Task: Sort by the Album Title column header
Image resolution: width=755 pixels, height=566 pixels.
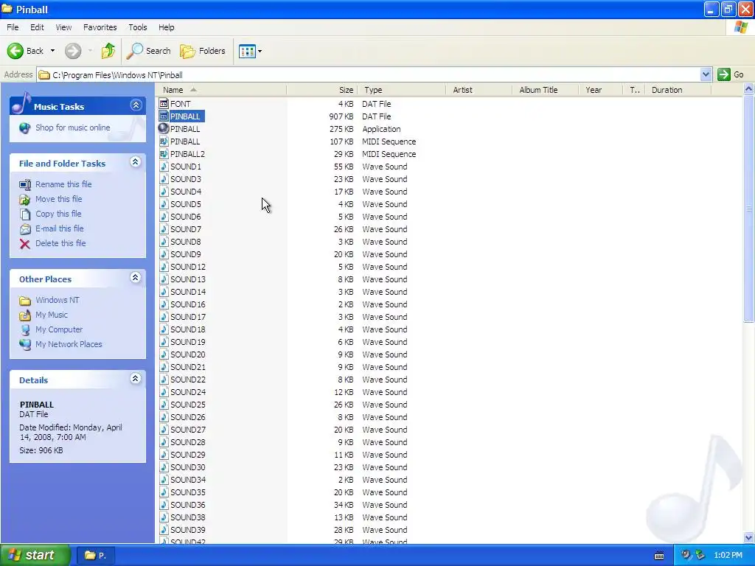Action: click(x=545, y=90)
